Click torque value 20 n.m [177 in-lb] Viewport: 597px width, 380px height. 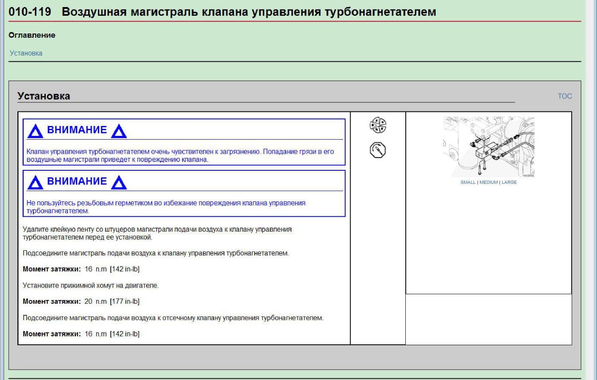tap(112, 301)
